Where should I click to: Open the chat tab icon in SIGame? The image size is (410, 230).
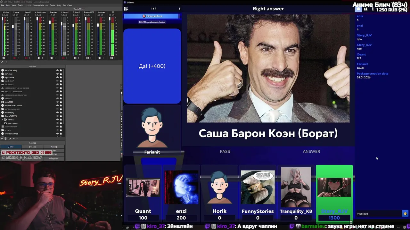pyautogui.click(x=358, y=9)
